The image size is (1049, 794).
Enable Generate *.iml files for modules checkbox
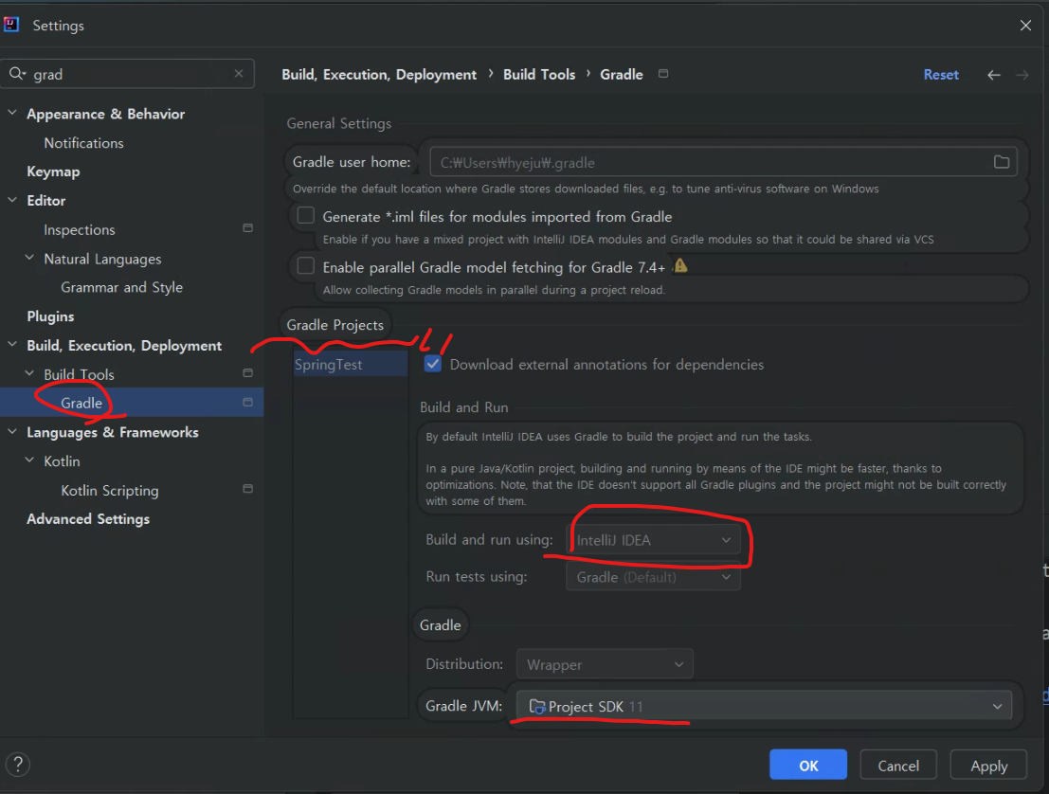pos(306,215)
